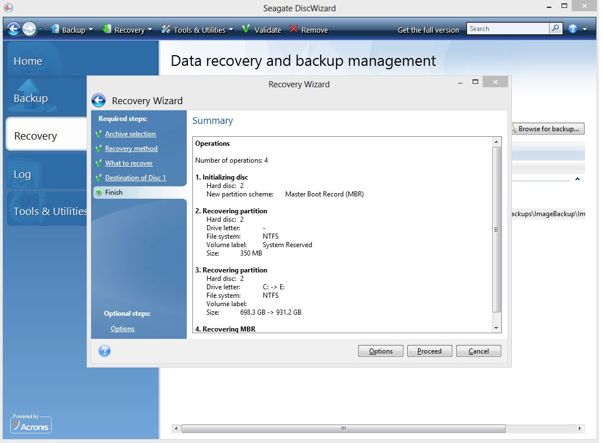Cancel the Recovery Wizard
This screenshot has width=602, height=443.
click(x=478, y=351)
